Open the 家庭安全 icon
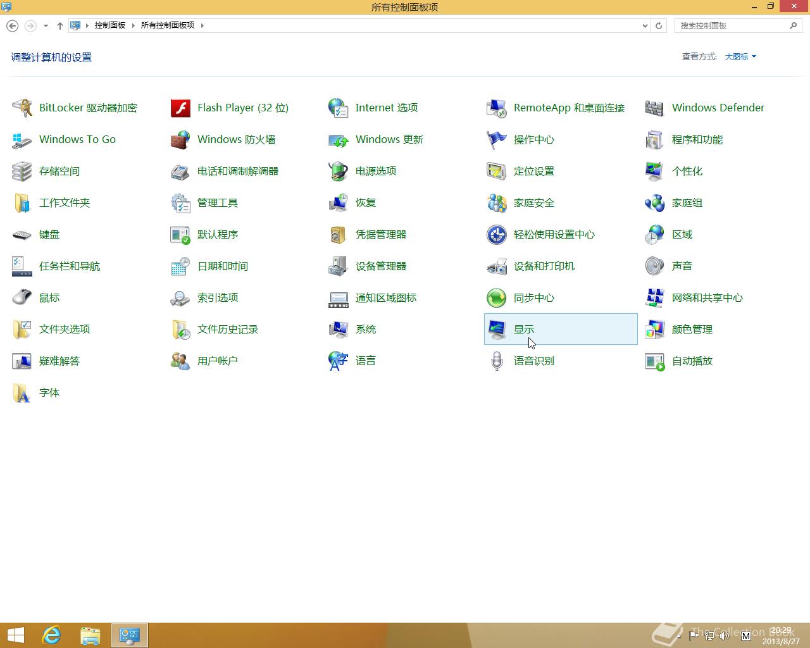 (x=497, y=202)
